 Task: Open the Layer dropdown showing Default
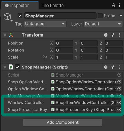(x=103, y=24)
